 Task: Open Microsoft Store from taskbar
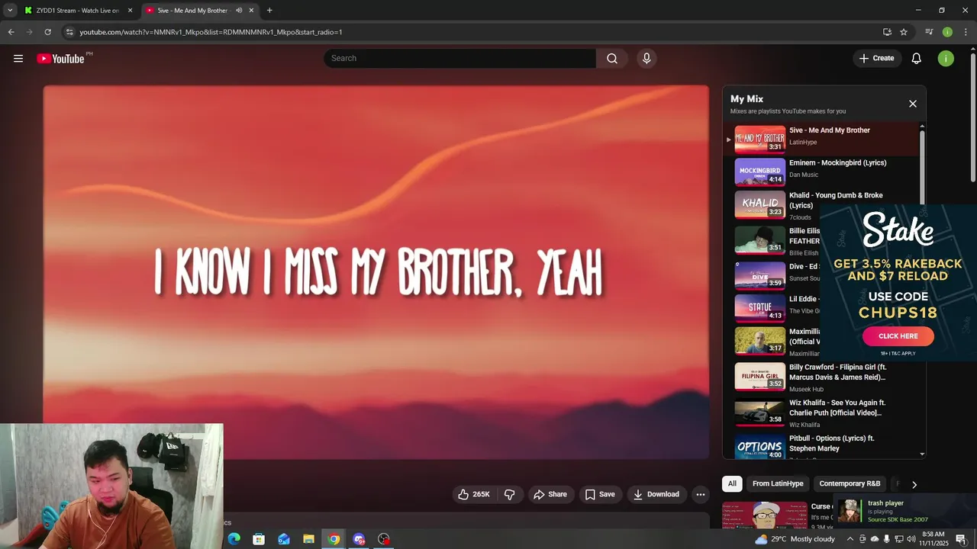259,539
